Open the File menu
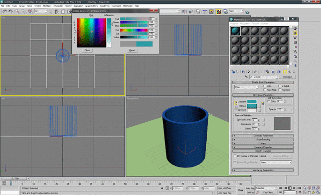Viewport: 321px width, 195px height. click(3, 6)
